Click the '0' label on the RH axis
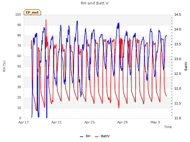 (20, 118)
